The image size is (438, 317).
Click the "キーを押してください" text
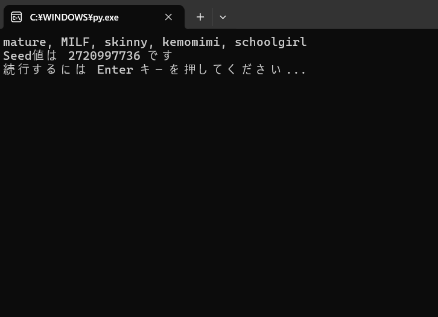coord(211,69)
